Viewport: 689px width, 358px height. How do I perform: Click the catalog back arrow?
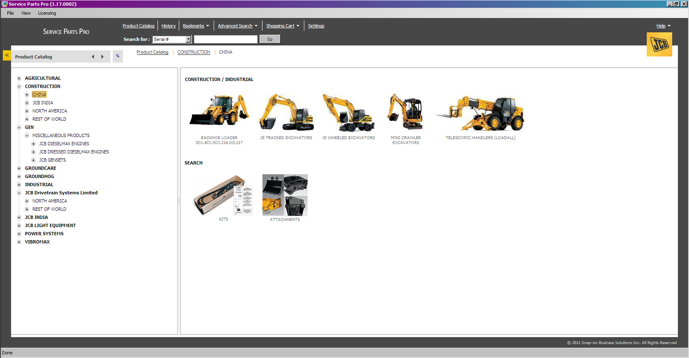tap(93, 57)
